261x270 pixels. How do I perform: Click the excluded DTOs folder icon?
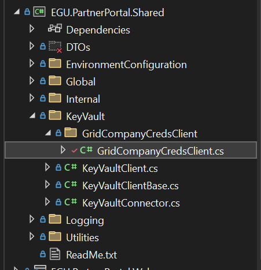(x=55, y=47)
